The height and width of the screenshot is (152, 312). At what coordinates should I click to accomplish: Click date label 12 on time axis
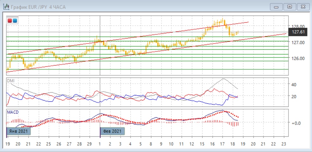coord(192,144)
